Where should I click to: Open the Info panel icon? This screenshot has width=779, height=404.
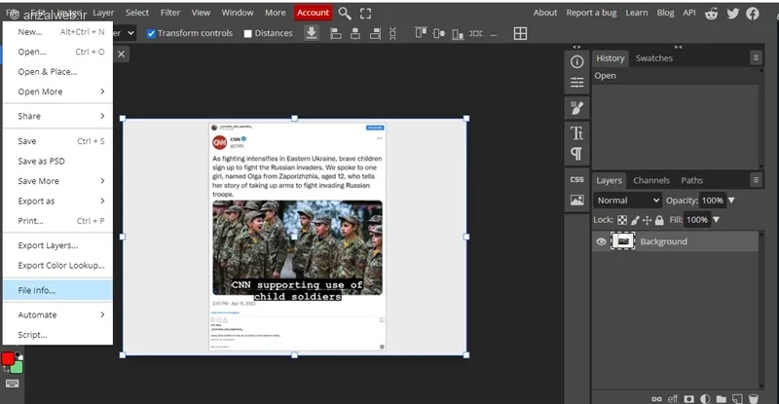pyautogui.click(x=576, y=61)
